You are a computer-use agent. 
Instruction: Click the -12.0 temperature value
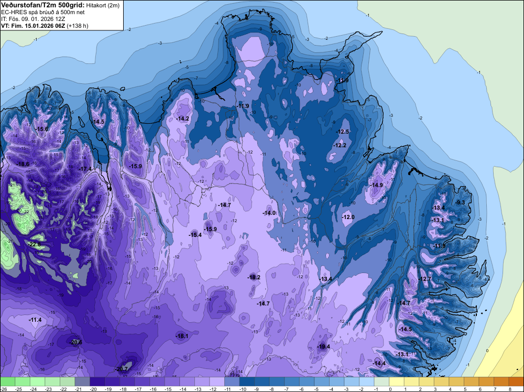coord(348,217)
